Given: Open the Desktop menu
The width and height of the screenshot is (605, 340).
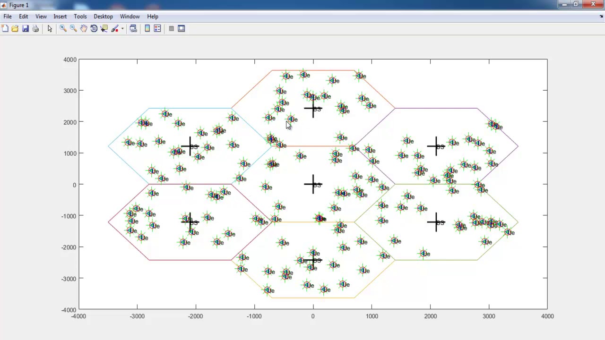Looking at the screenshot, I should [x=103, y=17].
